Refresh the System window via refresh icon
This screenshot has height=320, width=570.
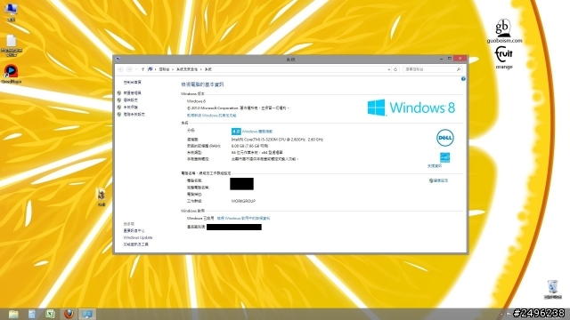click(395, 69)
